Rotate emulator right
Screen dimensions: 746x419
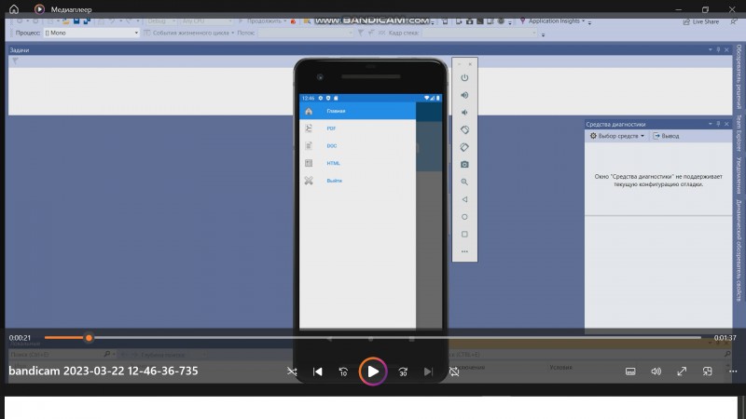tap(464, 147)
